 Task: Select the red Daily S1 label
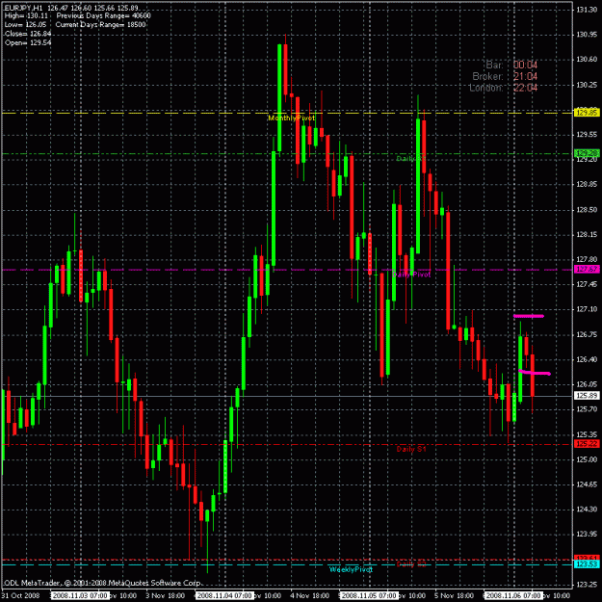[411, 449]
